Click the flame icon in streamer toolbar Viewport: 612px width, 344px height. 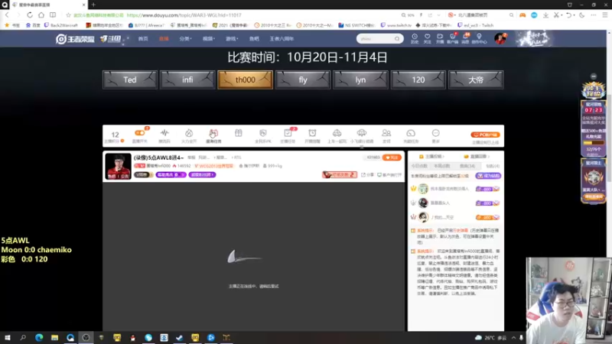[x=189, y=133]
